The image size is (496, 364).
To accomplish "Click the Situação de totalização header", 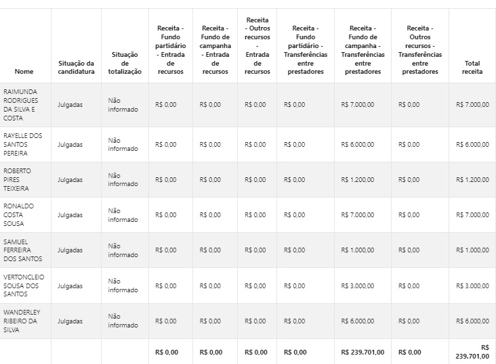I will [125, 63].
